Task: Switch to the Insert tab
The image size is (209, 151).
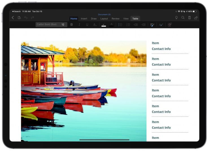Action: pyautogui.click(x=84, y=19)
